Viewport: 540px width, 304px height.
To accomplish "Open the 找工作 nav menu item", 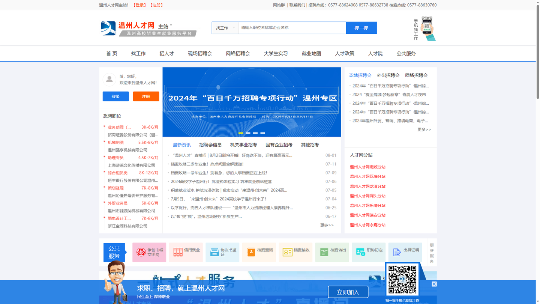I will 138,54.
